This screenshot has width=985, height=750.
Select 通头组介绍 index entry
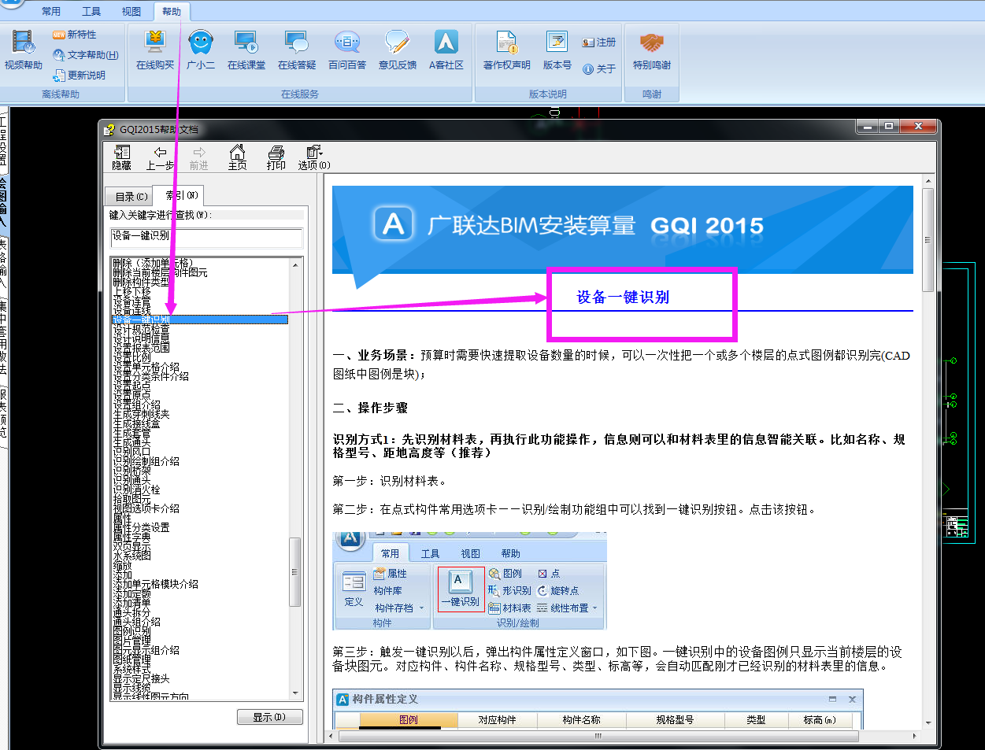pos(136,622)
